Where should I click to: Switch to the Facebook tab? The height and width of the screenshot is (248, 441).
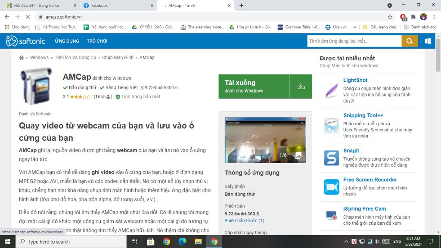(x=118, y=5)
